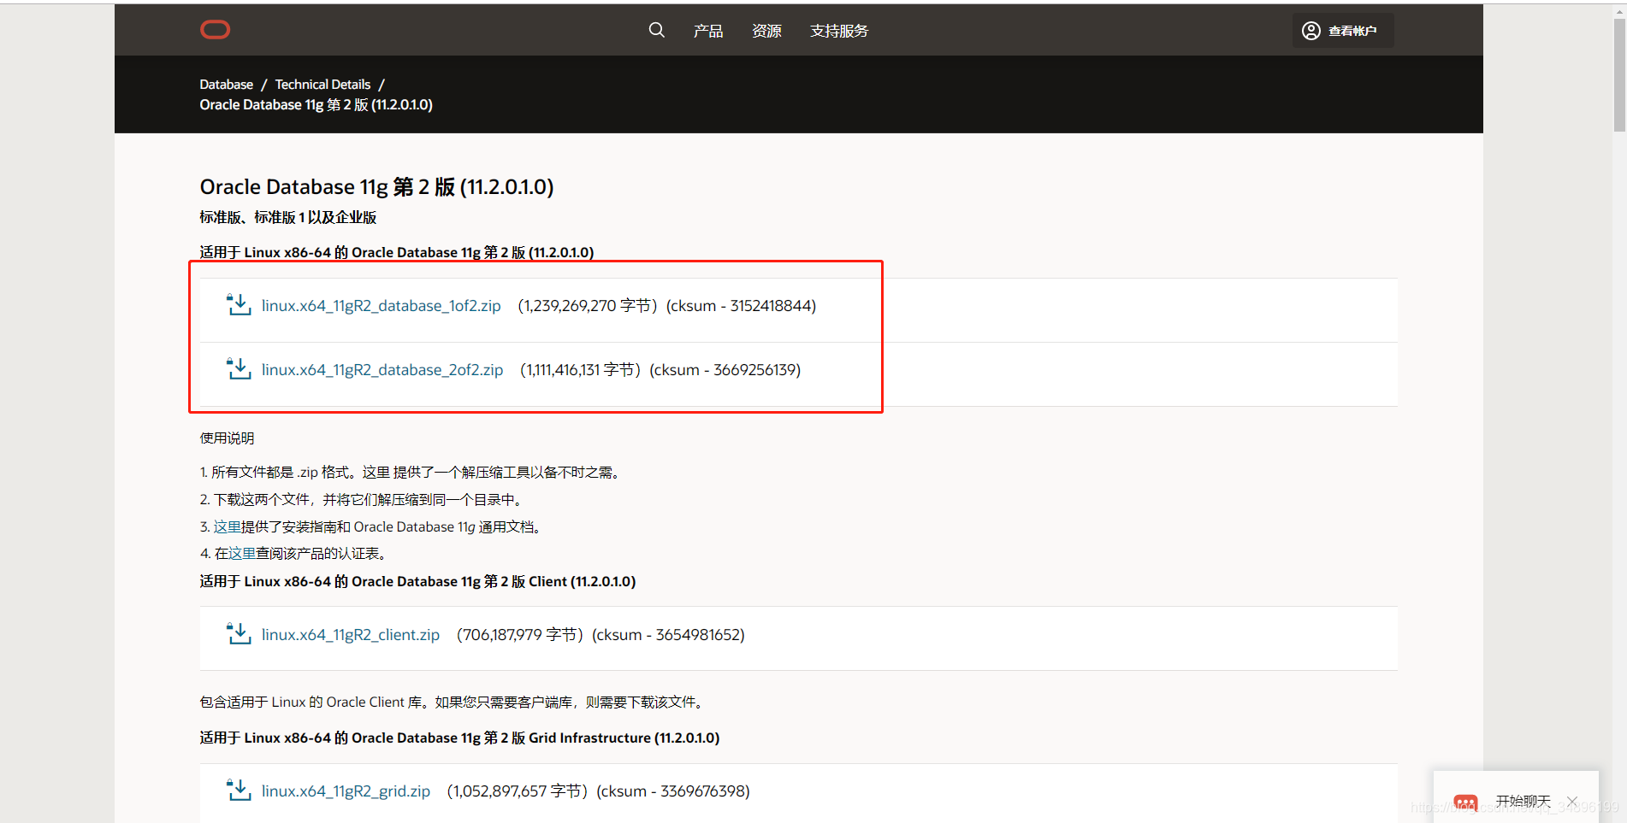1627x823 pixels.
Task: Go to Technical Details breadcrumb
Action: (322, 84)
